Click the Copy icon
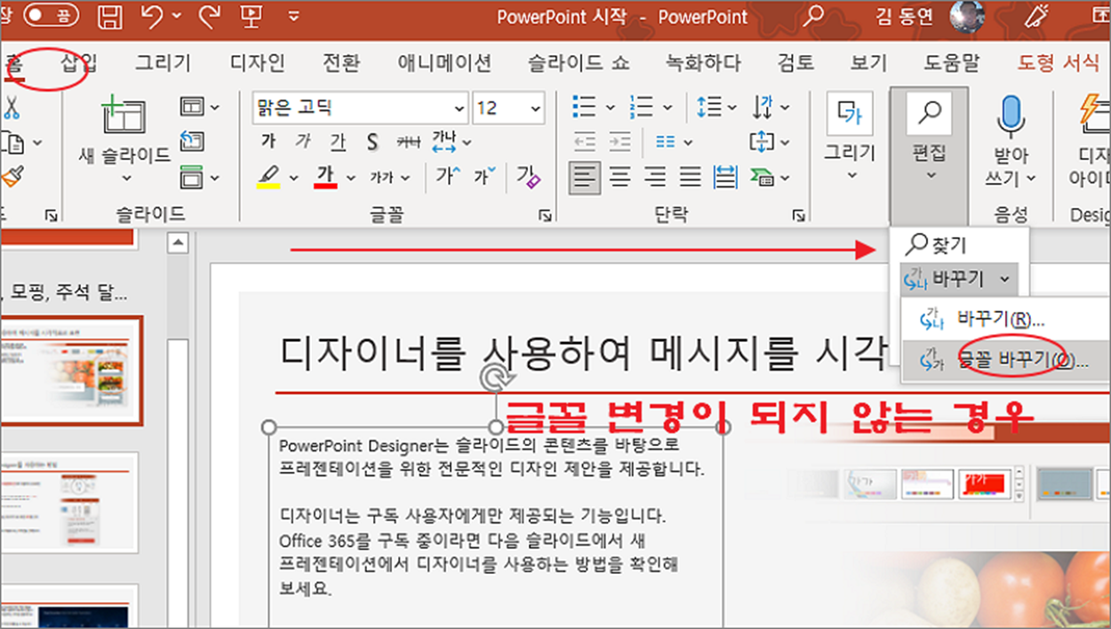The height and width of the screenshot is (629, 1111). [x=11, y=142]
